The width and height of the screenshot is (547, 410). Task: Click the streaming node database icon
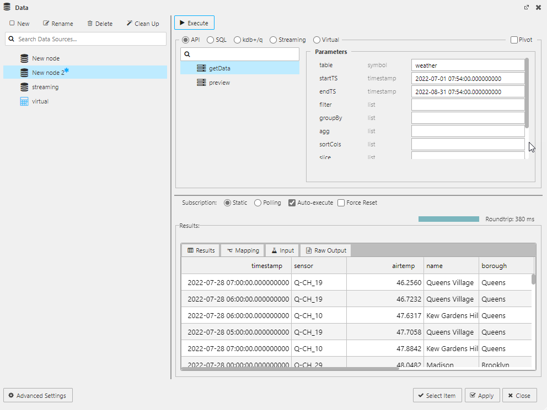point(24,86)
